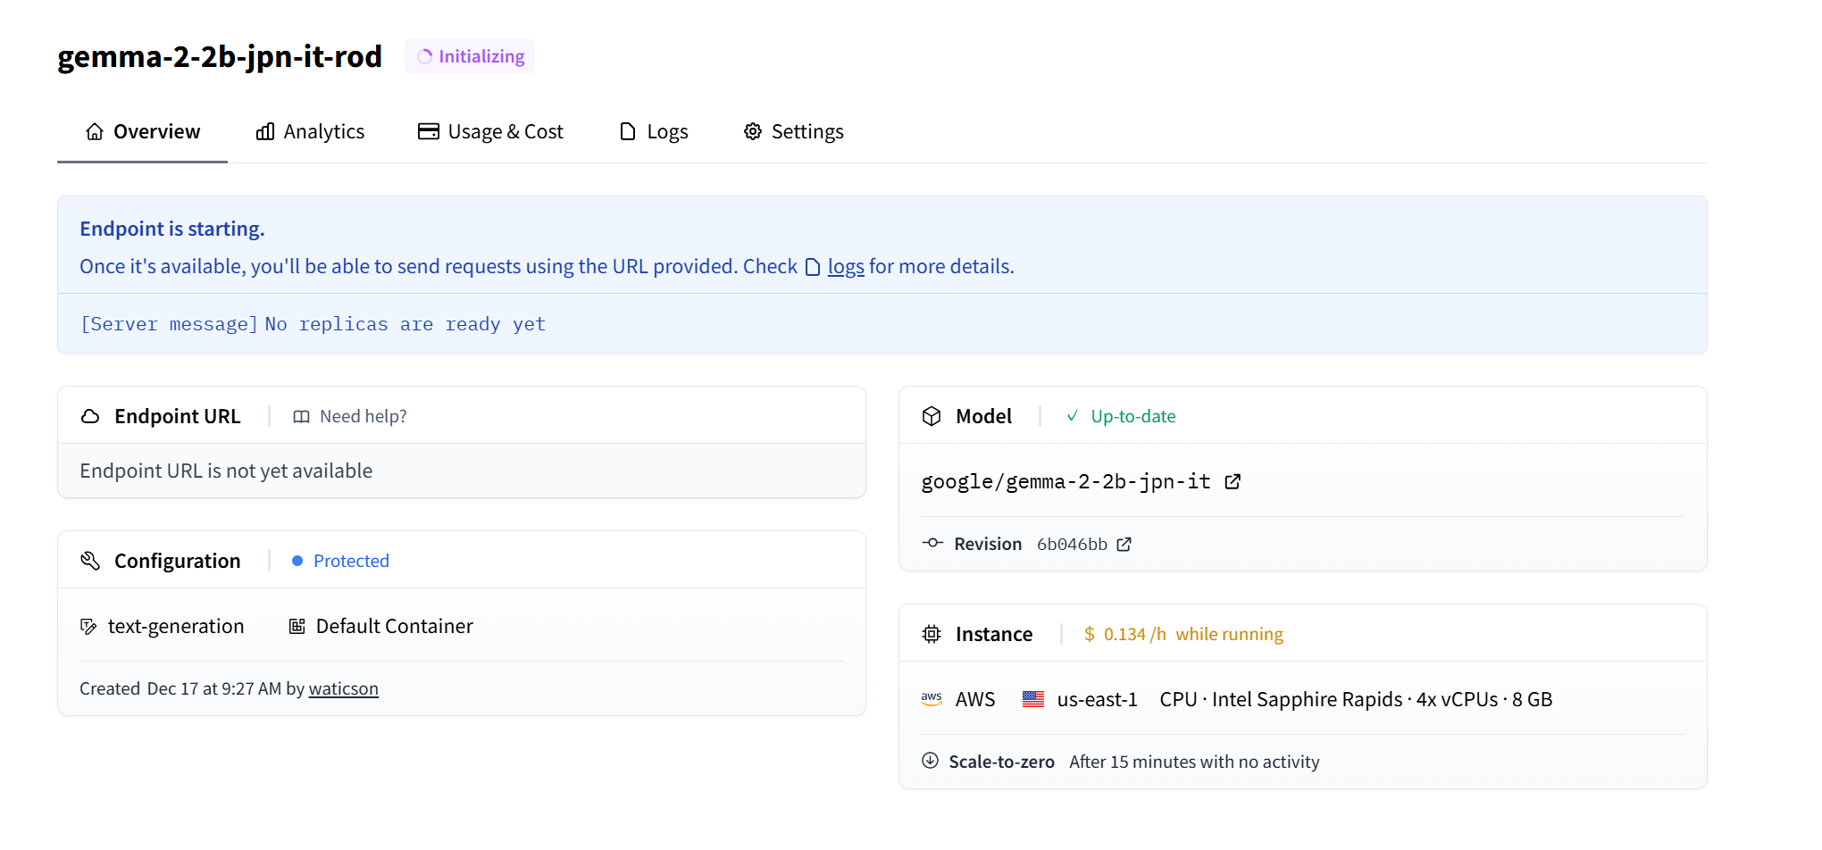Click the Initializing status badge
This screenshot has height=850, width=1822.
pyautogui.click(x=470, y=56)
